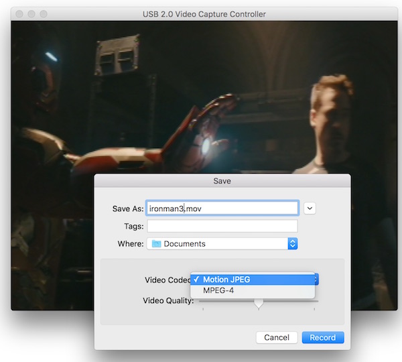Choose Motion JPEG in codec menu
402x362 pixels.
[x=253, y=280]
